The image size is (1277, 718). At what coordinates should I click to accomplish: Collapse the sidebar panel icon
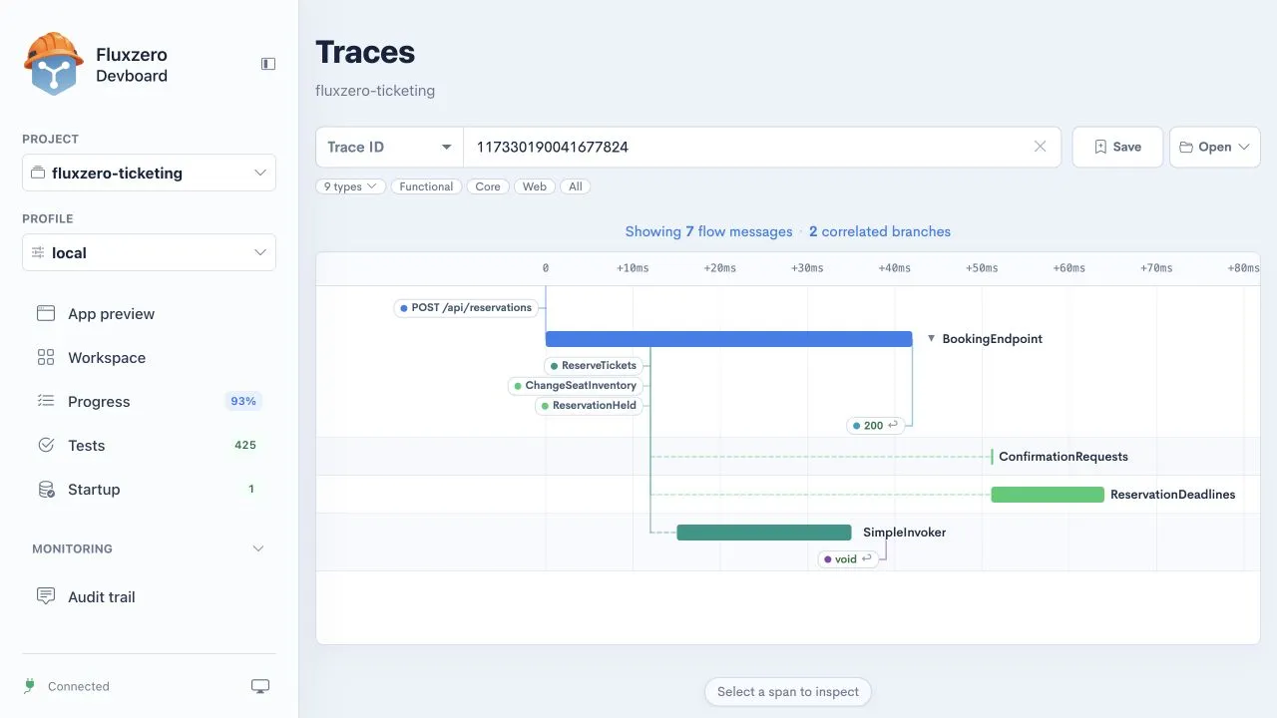(268, 64)
